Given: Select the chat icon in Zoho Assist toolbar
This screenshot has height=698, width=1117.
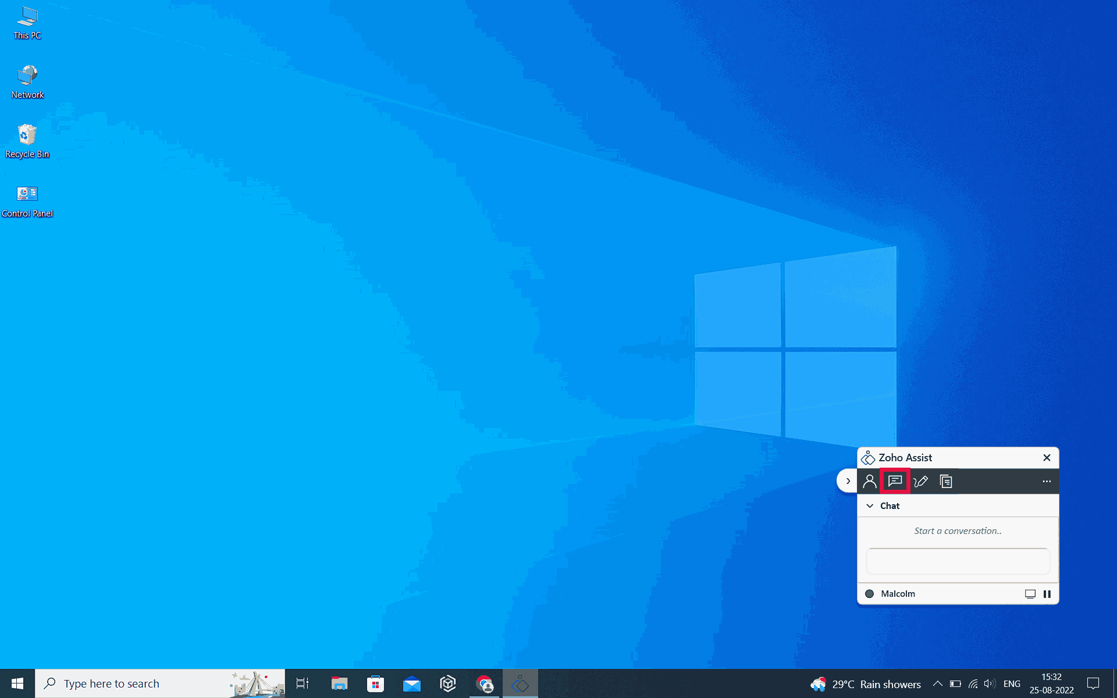Looking at the screenshot, I should [x=895, y=481].
